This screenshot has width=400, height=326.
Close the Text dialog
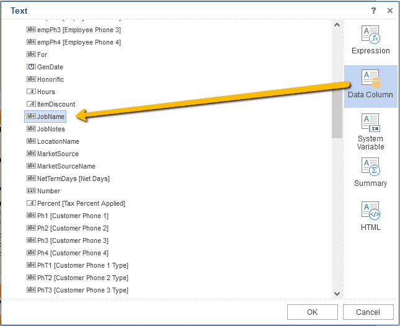(x=390, y=11)
